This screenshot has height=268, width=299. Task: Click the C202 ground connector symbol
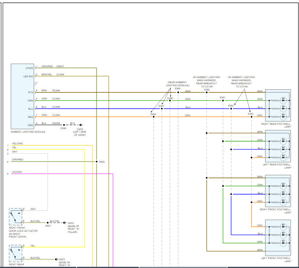pos(81,125)
